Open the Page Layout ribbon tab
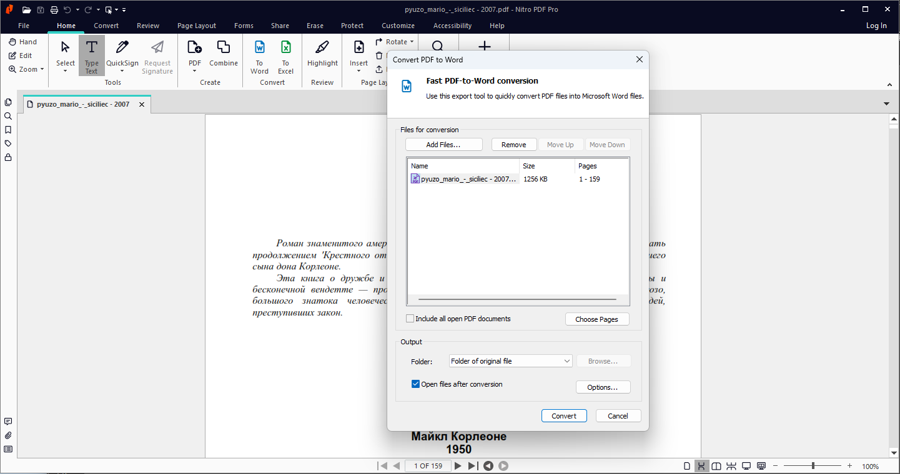 [x=197, y=26]
